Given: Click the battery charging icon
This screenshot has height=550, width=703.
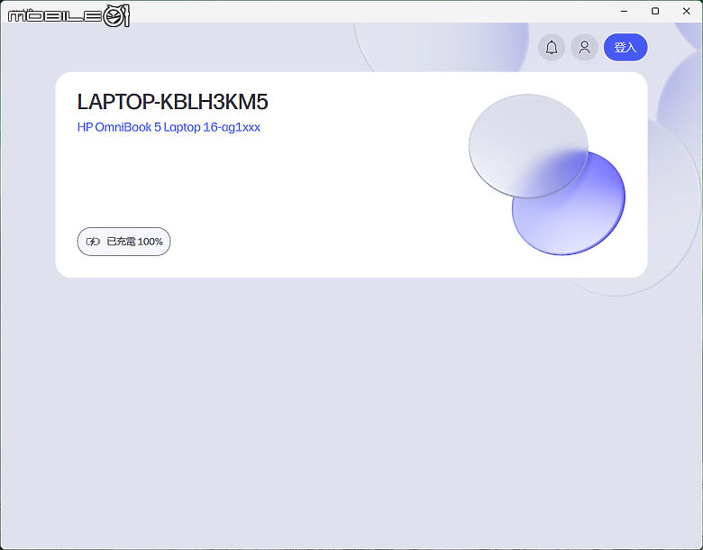Looking at the screenshot, I should 93,242.
